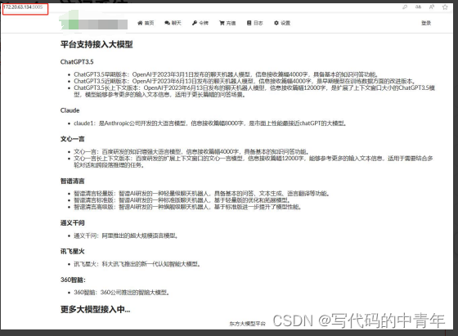
Task: Click the ChatGPT3.5 section heading
Action: click(x=77, y=62)
